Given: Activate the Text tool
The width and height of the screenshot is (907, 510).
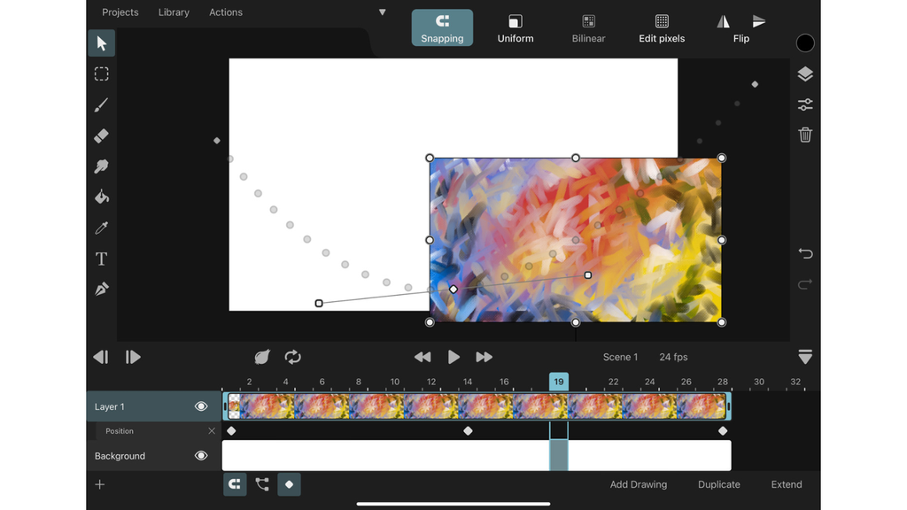Looking at the screenshot, I should coord(101,259).
